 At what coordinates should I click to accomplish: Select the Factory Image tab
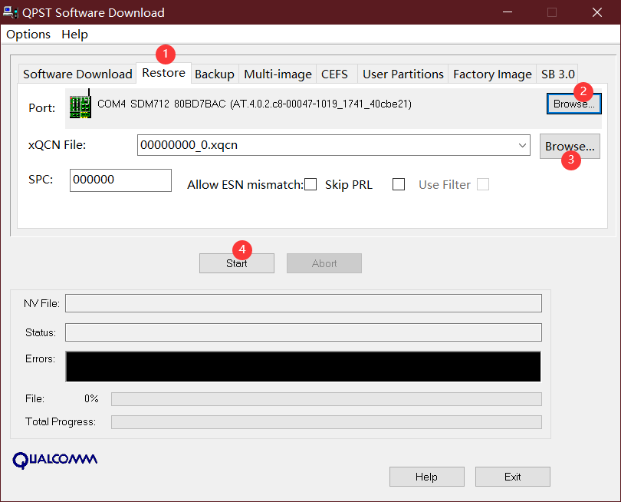[x=492, y=74]
